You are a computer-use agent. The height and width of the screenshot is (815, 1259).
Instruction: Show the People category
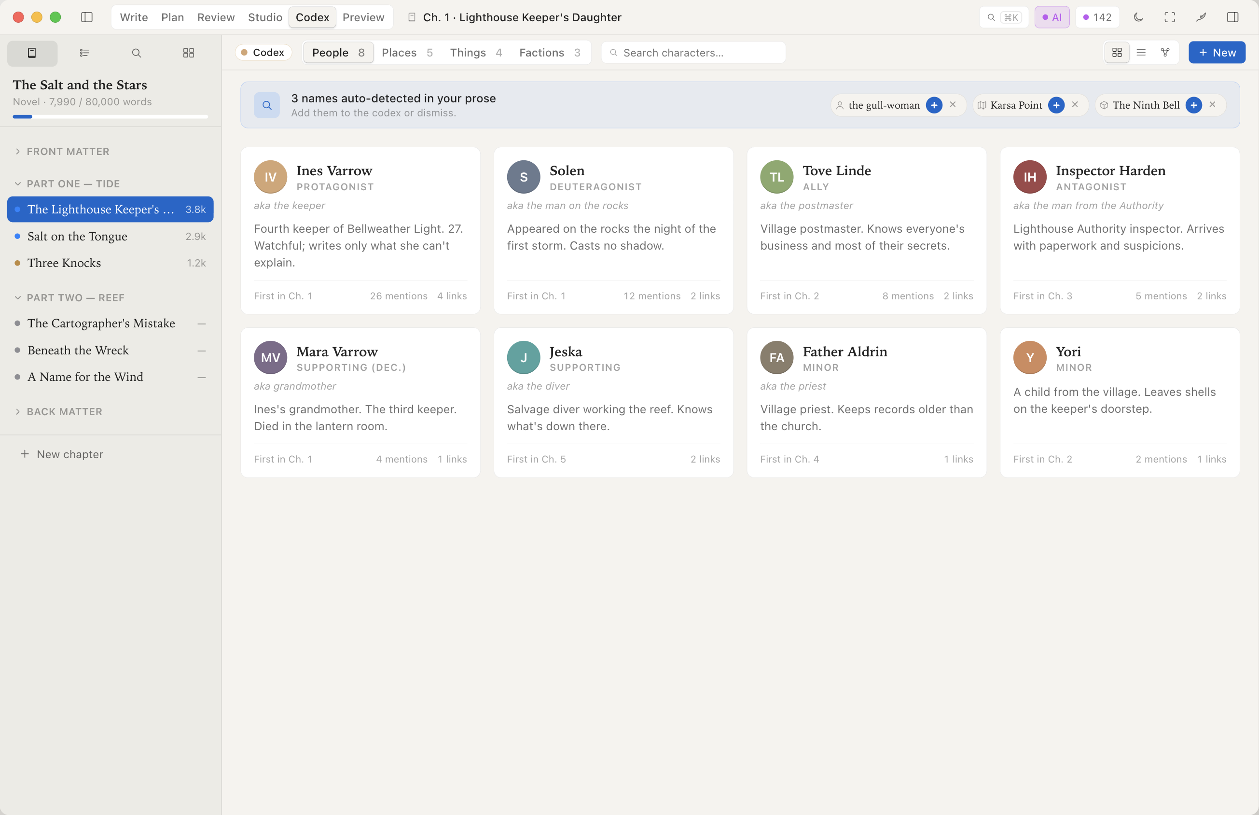[338, 53]
